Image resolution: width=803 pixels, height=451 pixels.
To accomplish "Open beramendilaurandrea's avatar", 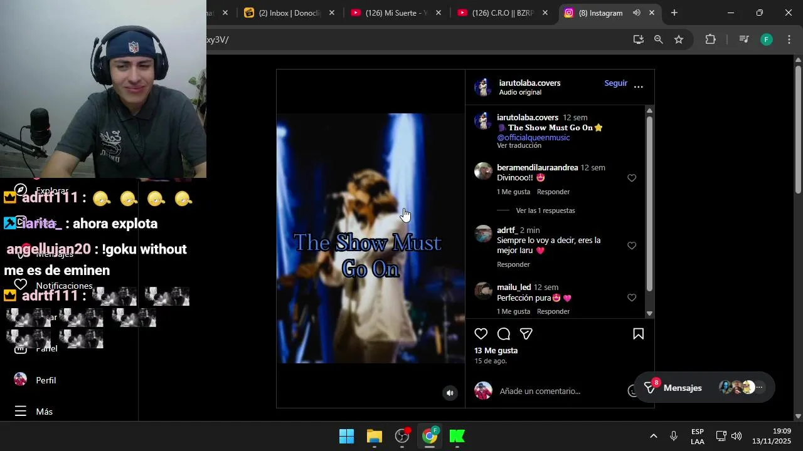I will point(483,171).
